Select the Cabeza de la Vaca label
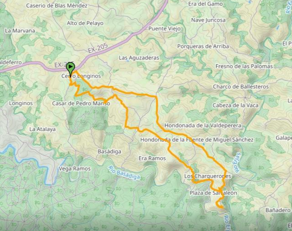The height and width of the screenshot is (231, 292). click(235, 105)
